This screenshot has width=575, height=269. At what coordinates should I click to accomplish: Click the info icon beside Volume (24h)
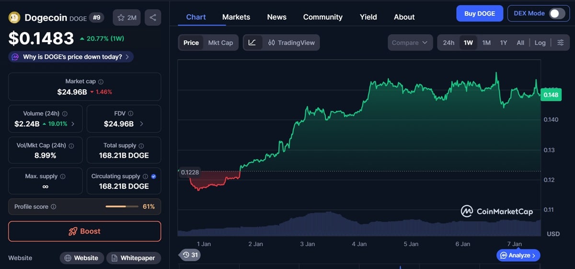[x=65, y=114]
